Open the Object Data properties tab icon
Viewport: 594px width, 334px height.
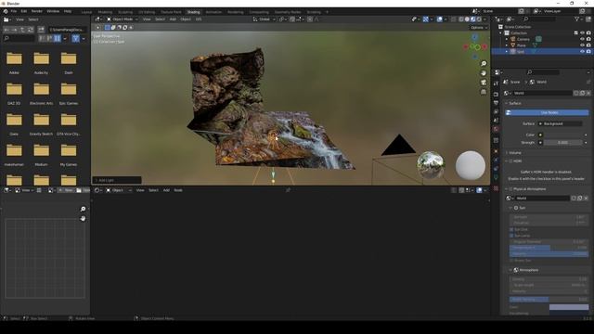[497, 177]
